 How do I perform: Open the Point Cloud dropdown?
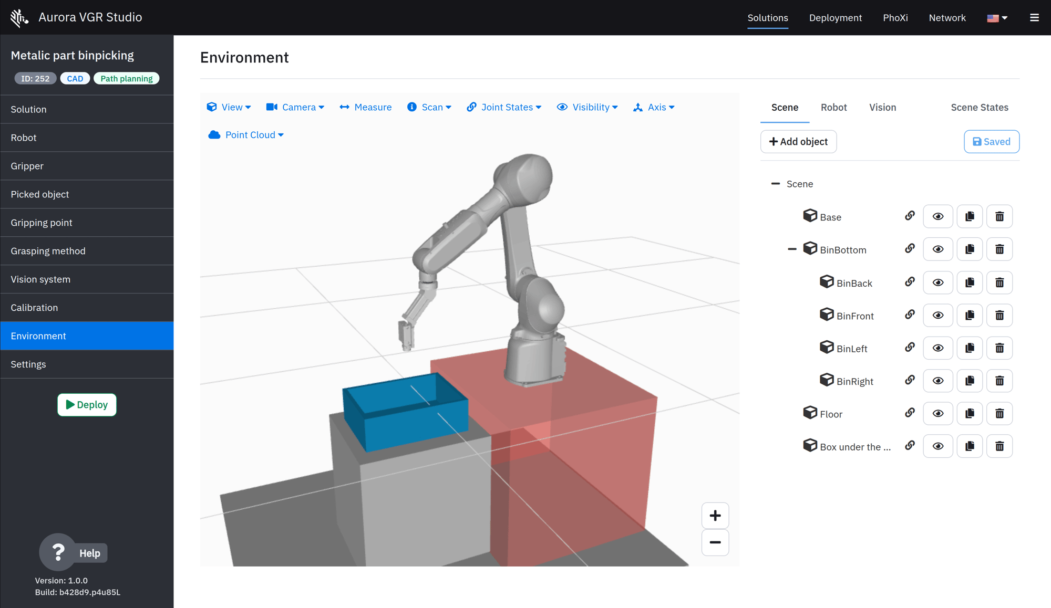(246, 135)
